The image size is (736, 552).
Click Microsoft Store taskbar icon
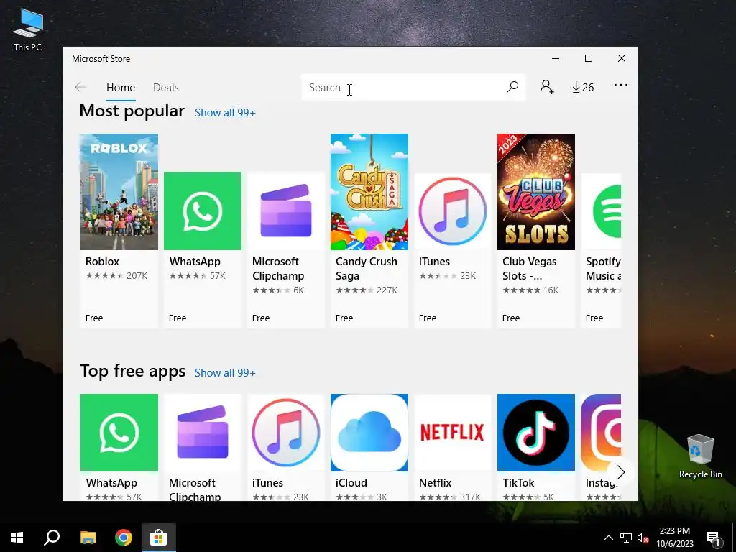(159, 538)
